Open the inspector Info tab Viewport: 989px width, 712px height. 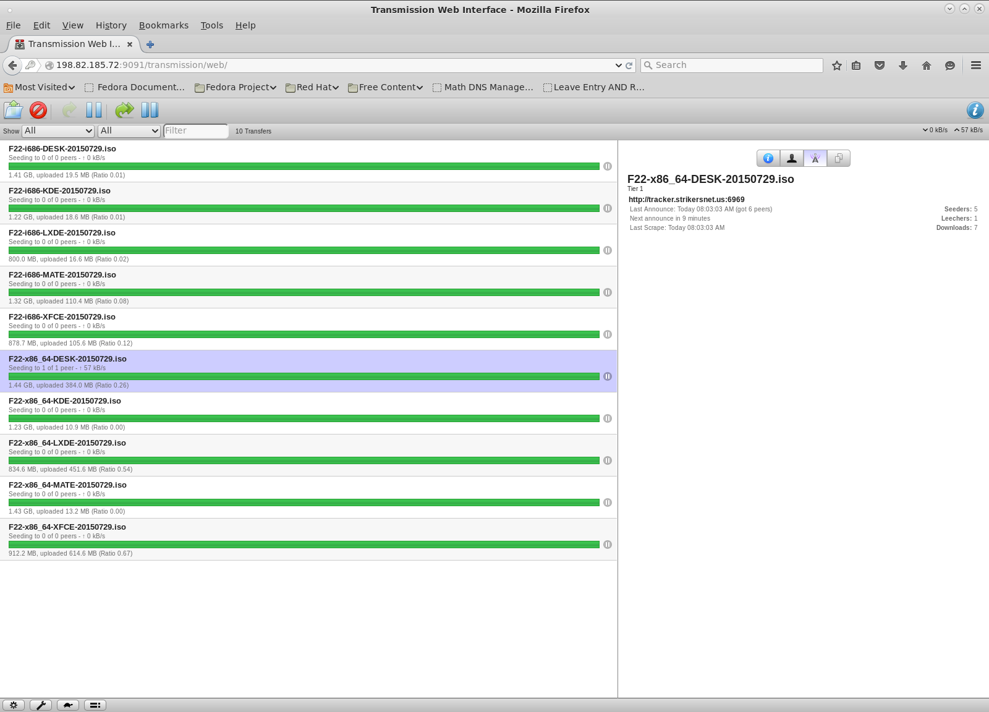coord(768,158)
